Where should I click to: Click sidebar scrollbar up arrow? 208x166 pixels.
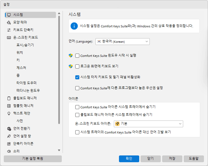[59, 13]
